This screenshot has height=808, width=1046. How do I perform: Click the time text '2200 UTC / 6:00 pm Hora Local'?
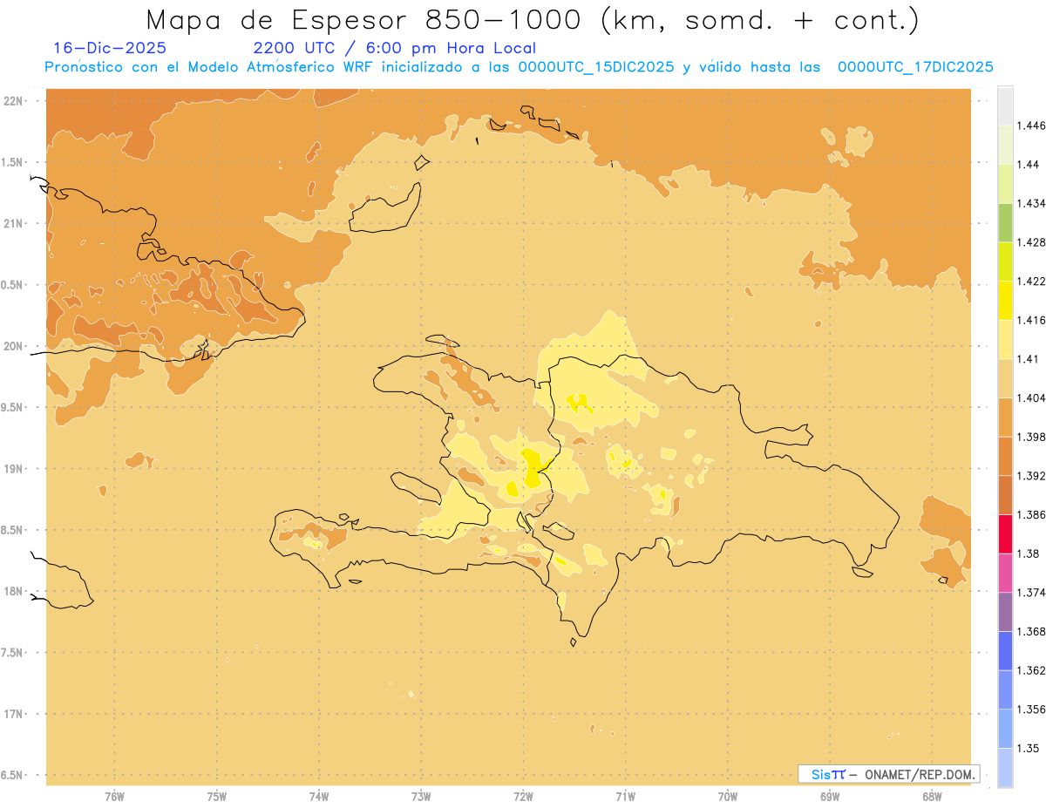[x=395, y=48]
